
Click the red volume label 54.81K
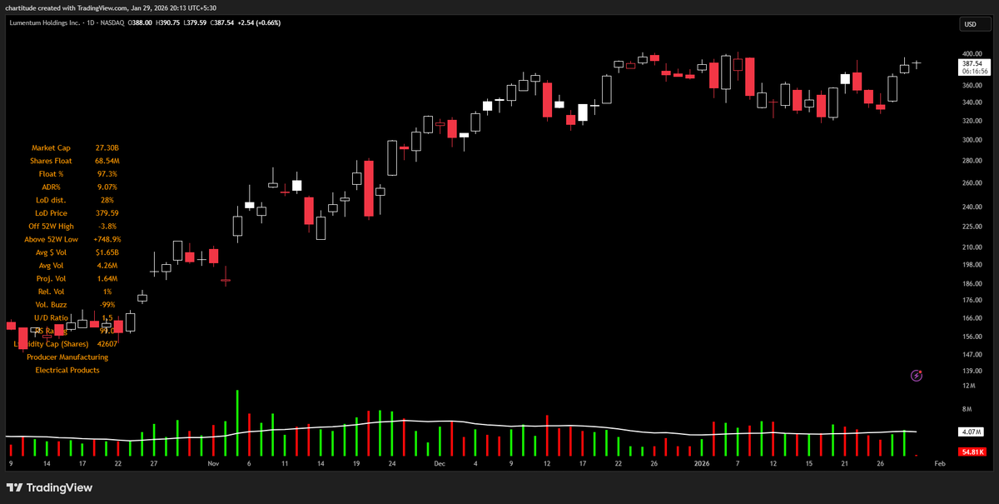973,452
